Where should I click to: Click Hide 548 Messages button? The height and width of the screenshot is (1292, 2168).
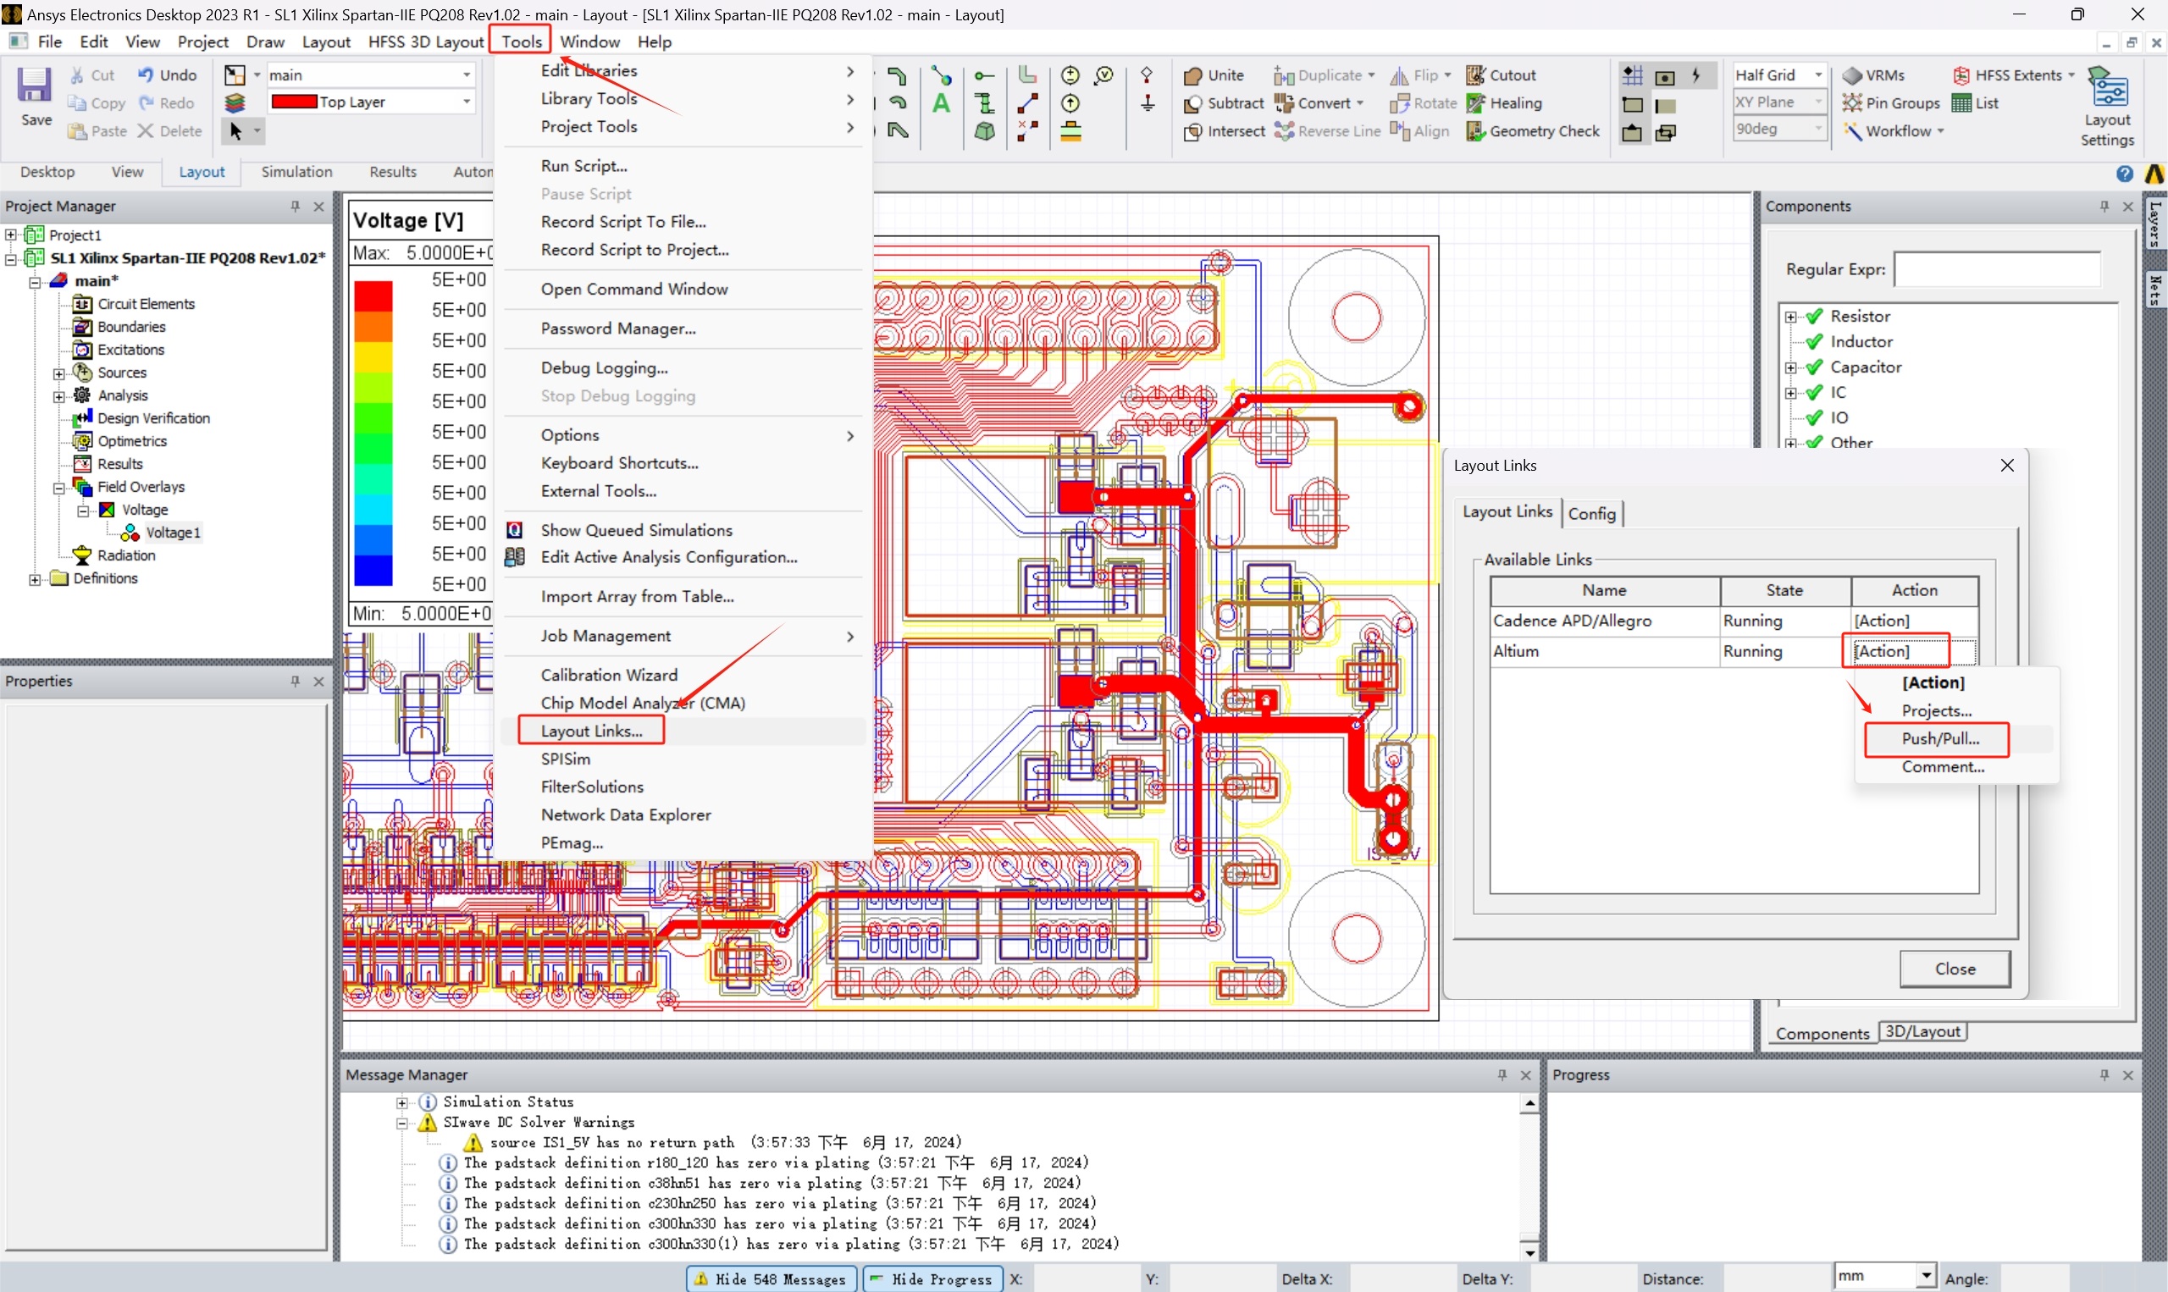pos(771,1279)
